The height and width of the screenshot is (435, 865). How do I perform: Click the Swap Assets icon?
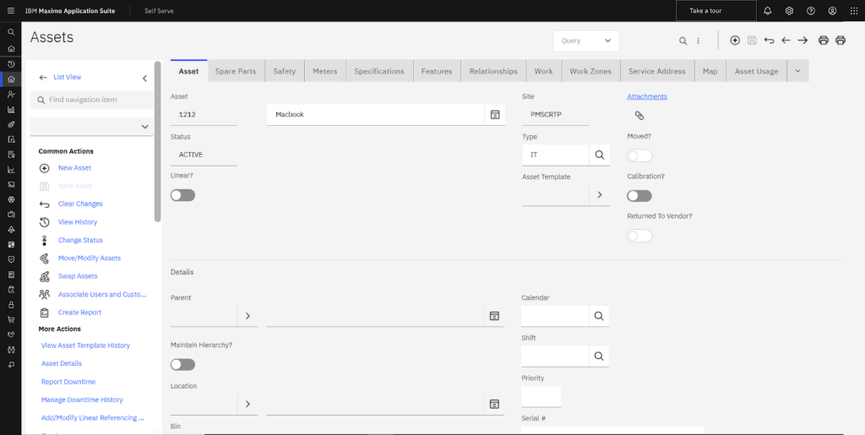45,276
